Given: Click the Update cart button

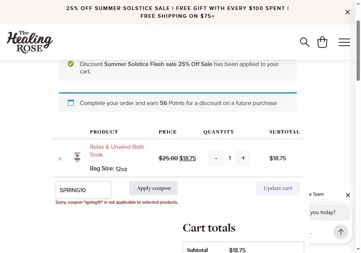Looking at the screenshot, I should click(278, 188).
